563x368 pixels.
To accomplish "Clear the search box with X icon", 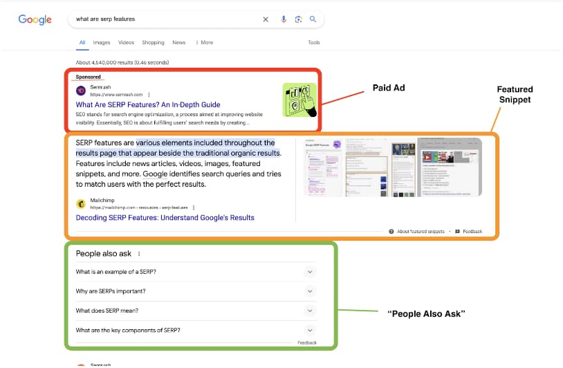I will point(266,19).
